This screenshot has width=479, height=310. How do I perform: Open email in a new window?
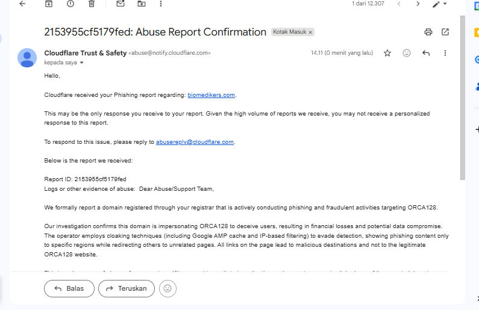pos(445,32)
